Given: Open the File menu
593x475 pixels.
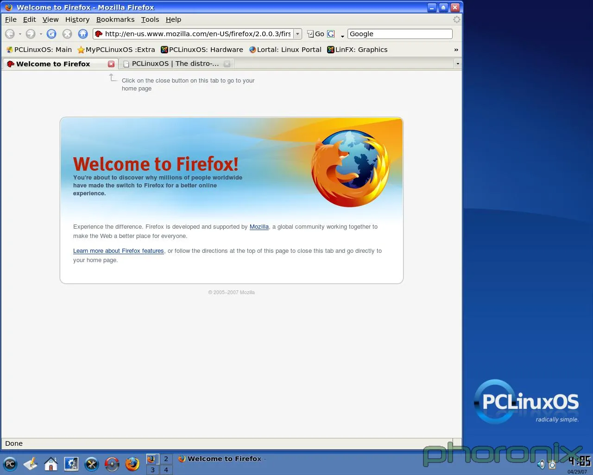Looking at the screenshot, I should (11, 19).
